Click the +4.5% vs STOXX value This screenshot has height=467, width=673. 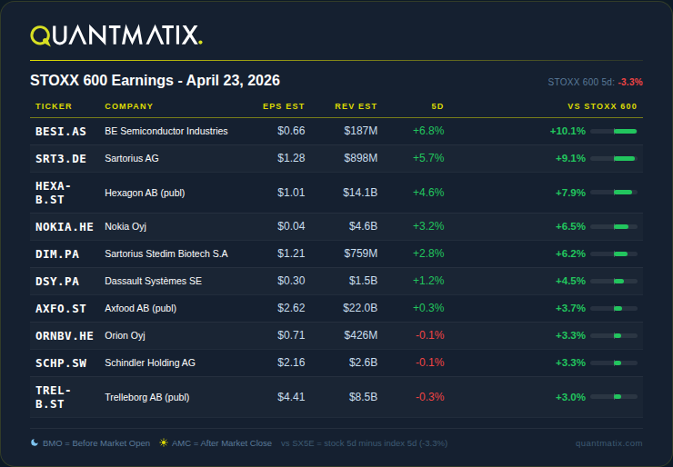click(x=570, y=281)
